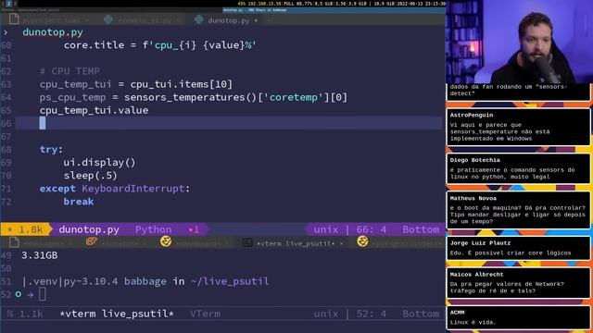This screenshot has height=333, width=593.
Task: Click sleep(.5) on line 70
Action: click(91, 176)
